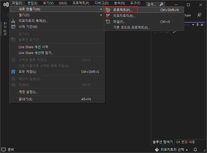The image size is (207, 153).
Task: Click the new project icon
Action: point(108,10)
